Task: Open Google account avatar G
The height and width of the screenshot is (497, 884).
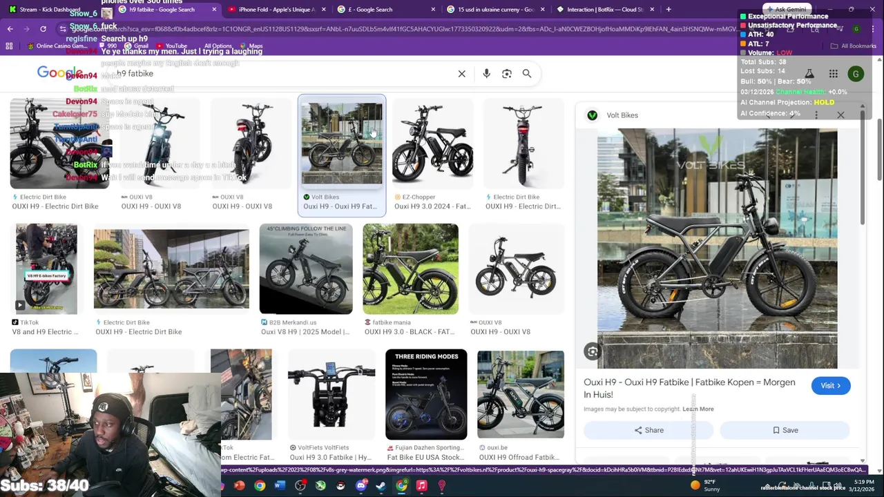Action: tap(856, 74)
